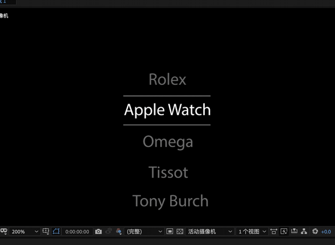Toggle mask and shape path visibility
Screen dimensions: 335x245
[x=56, y=231]
